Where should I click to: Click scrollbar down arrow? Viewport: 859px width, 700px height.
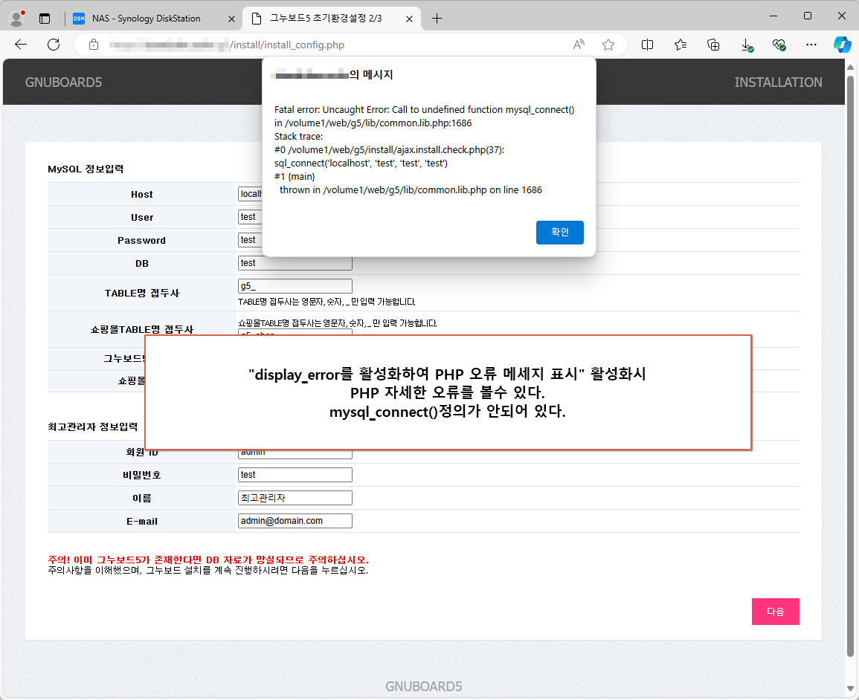pos(850,689)
